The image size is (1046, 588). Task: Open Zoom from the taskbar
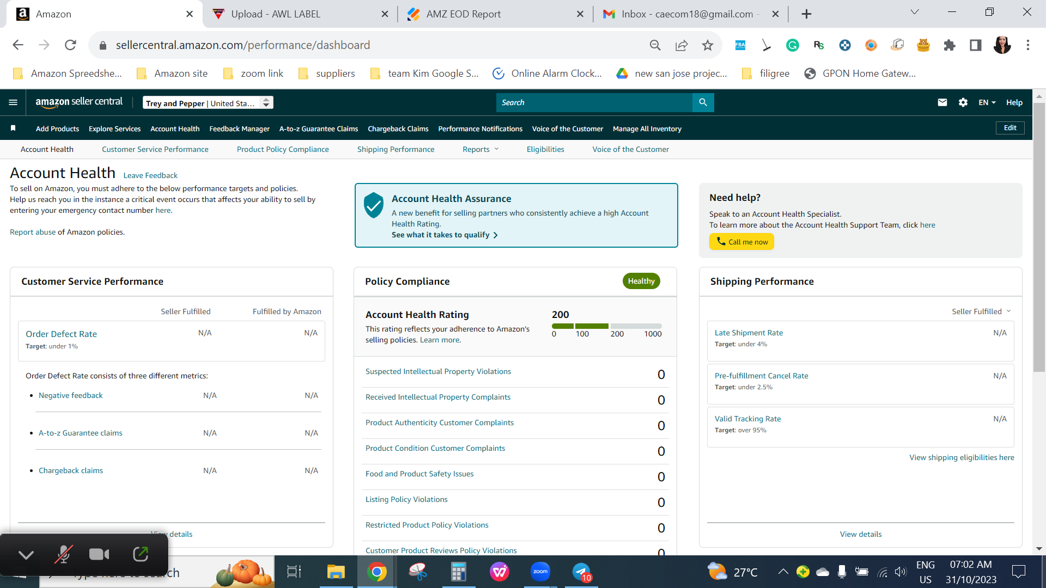tap(540, 572)
